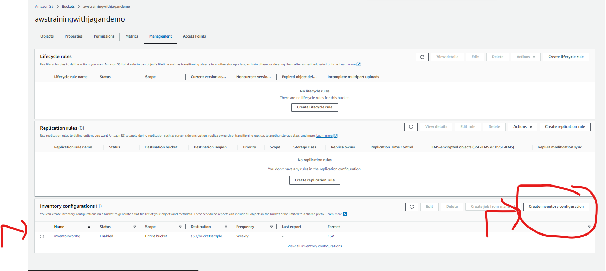This screenshot has height=271, width=606.
Task: Open Inventory configurations Learn more external link icon
Action: click(x=345, y=214)
